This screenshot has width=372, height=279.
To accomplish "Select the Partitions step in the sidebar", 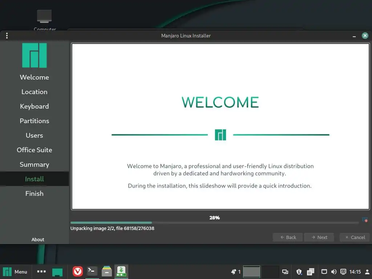I will click(35, 121).
